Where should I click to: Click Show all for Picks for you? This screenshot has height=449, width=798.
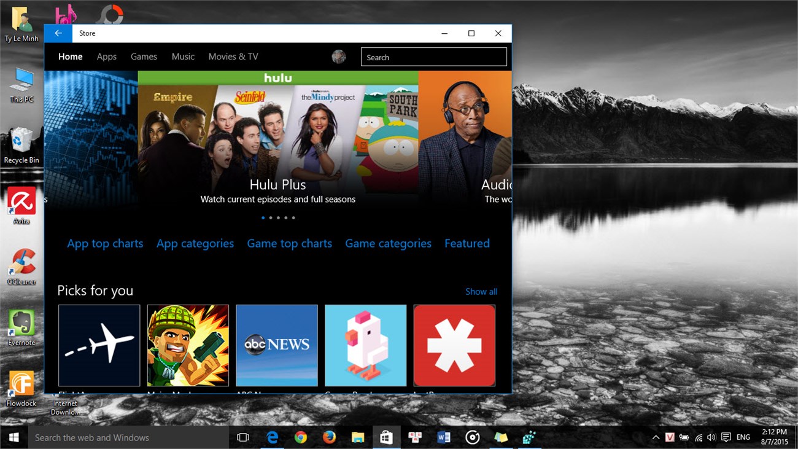click(x=481, y=292)
